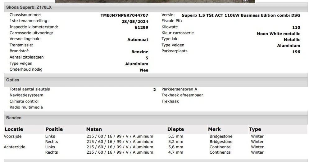The height and width of the screenshot is (162, 318).
Task: Click the Positie column header
Action: (x=54, y=129)
